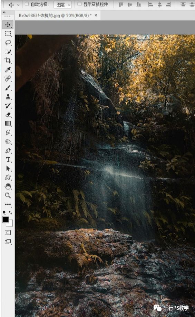Open the black foreground color swatch
195x317 pixels.
6,219
